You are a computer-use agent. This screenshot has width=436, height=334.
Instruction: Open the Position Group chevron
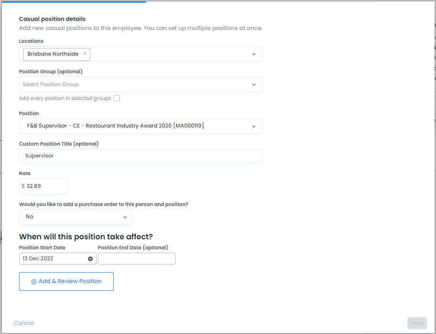pyautogui.click(x=254, y=85)
